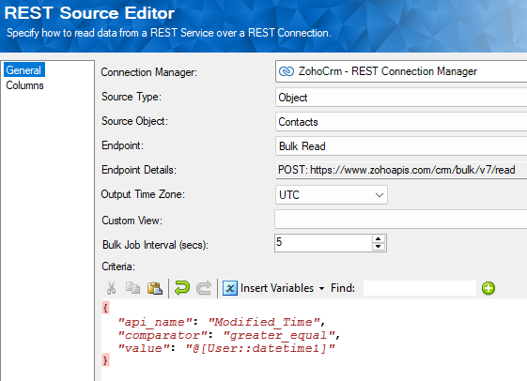Viewport: 527px width, 381px height.
Task: Increase Bulk Job Interval with up arrow
Action: pyautogui.click(x=379, y=239)
